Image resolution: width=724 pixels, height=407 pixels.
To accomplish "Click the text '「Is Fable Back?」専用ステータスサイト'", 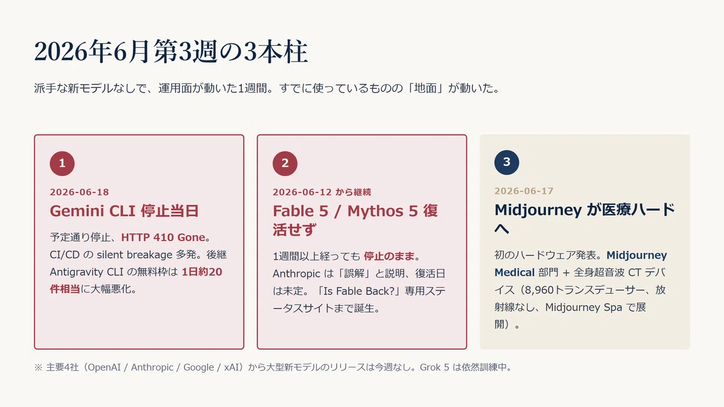I will point(359,300).
